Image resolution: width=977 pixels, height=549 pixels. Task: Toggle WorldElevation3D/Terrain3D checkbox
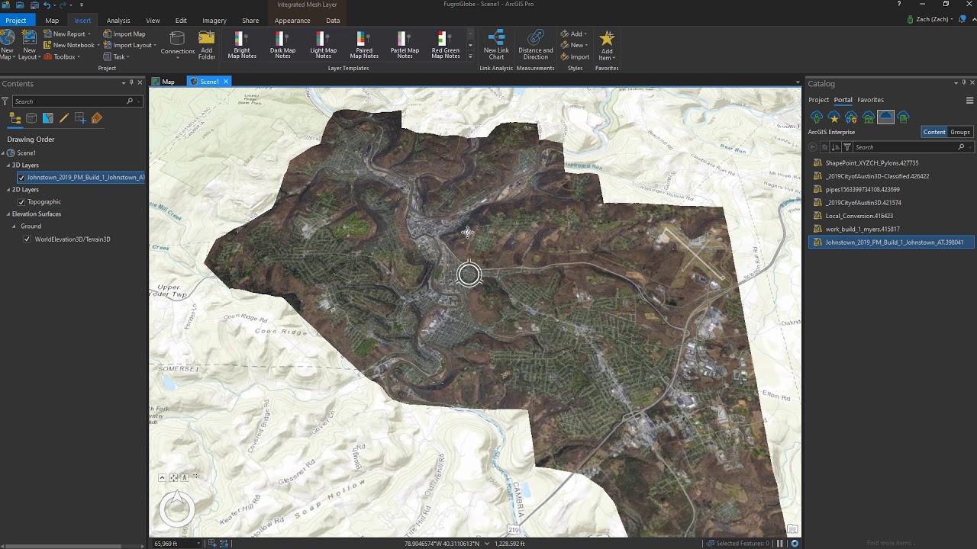pyautogui.click(x=27, y=239)
